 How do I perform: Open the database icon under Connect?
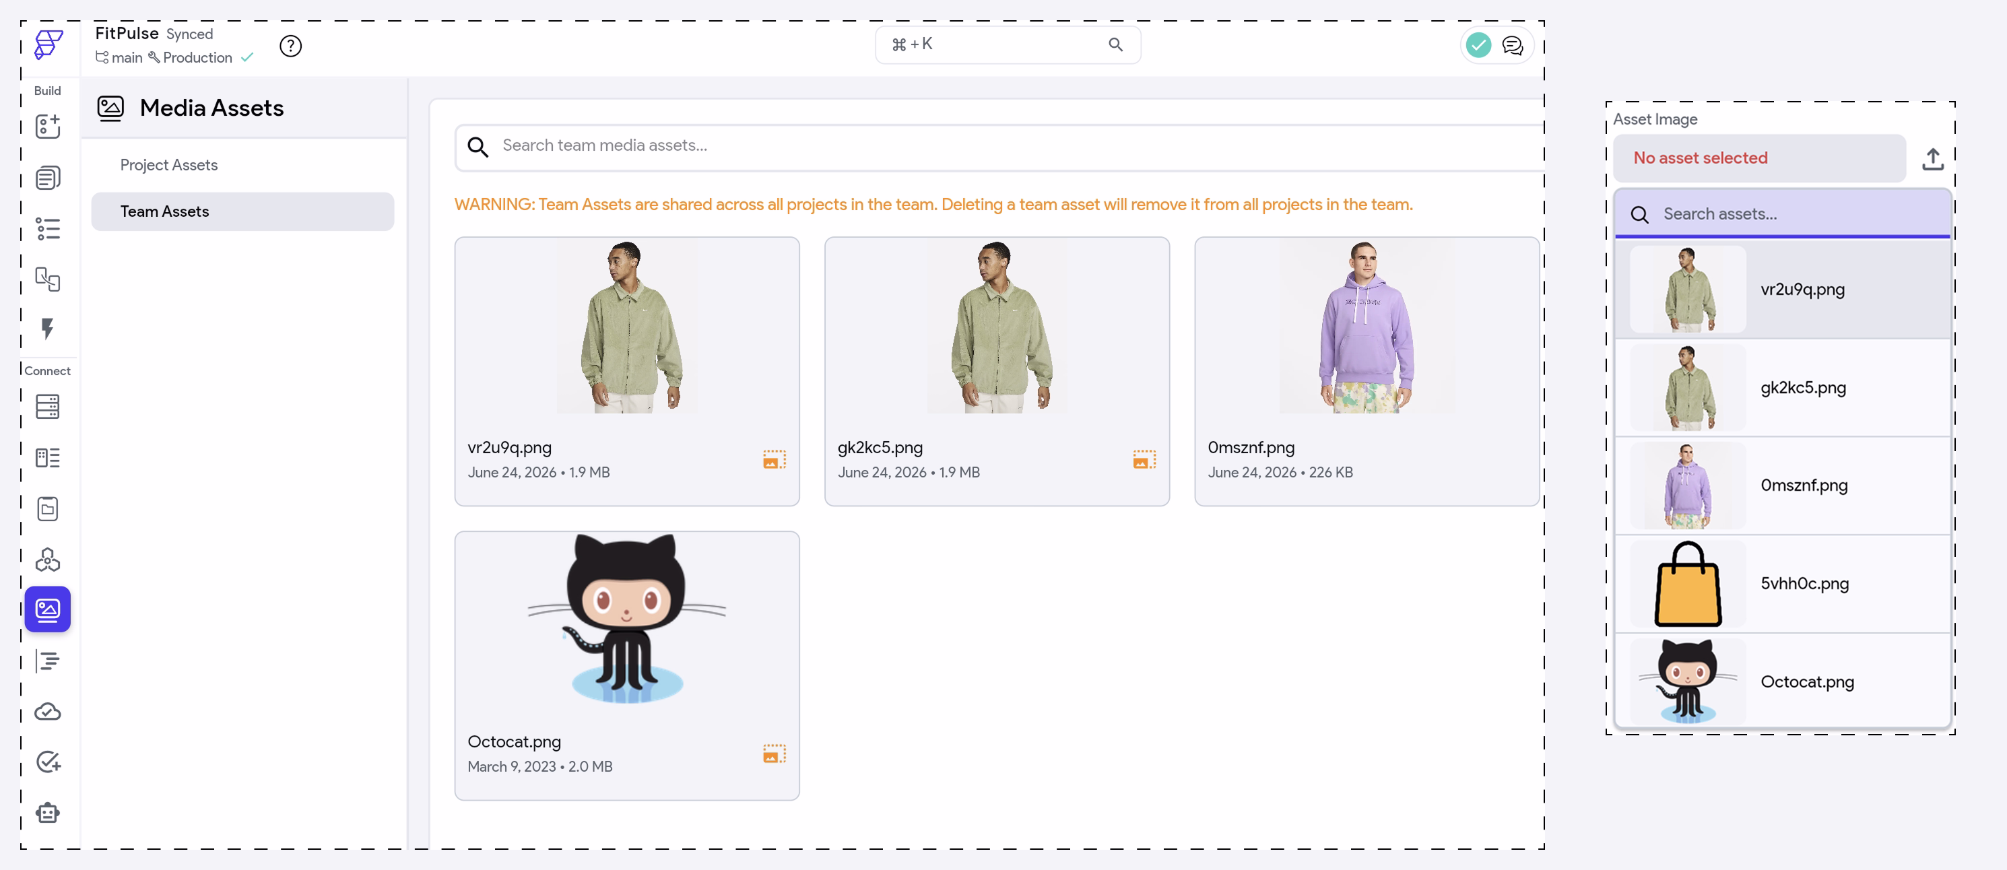click(48, 407)
